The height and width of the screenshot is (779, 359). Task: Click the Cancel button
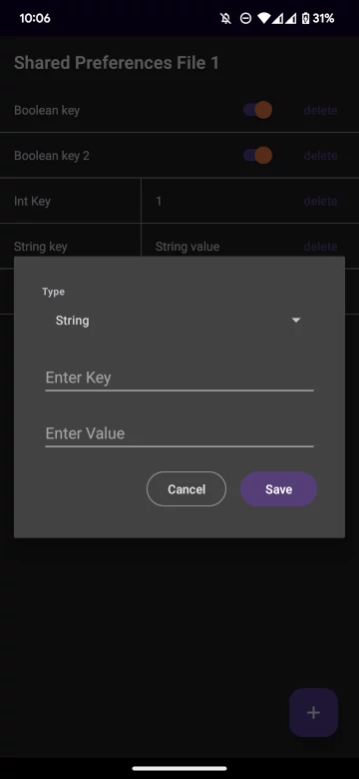(x=186, y=488)
